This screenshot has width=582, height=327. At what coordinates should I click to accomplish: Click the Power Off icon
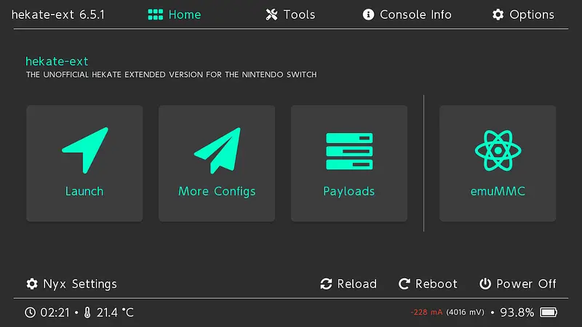485,283
